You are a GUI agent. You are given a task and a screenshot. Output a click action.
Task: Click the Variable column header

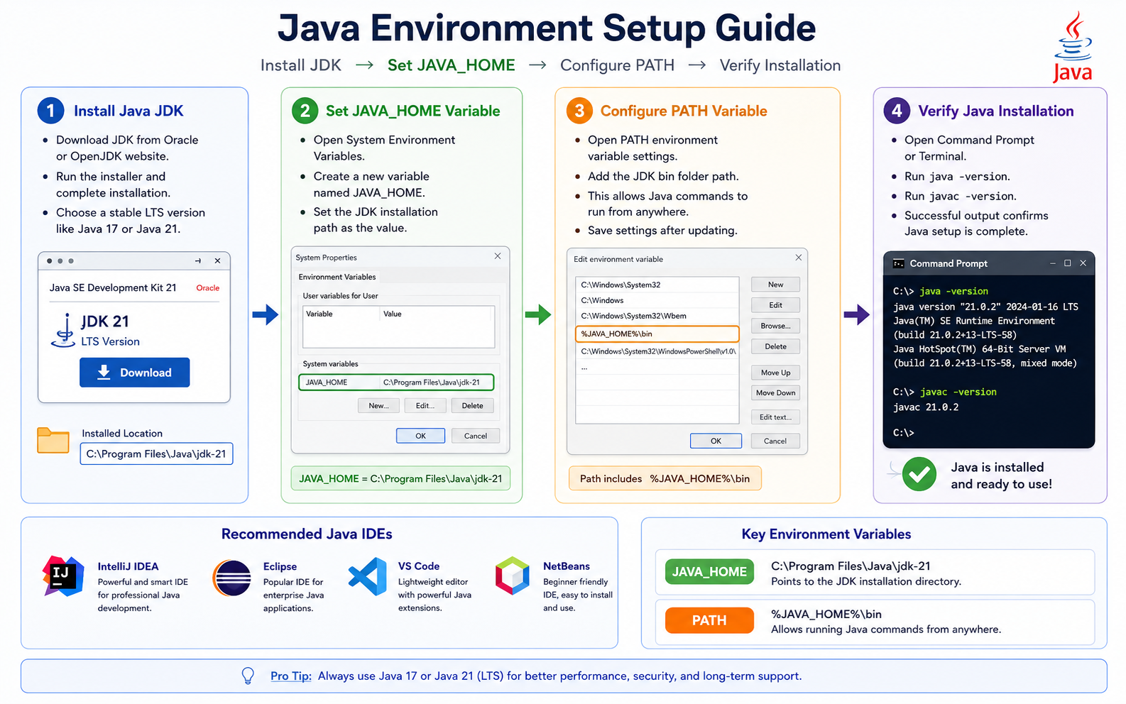click(319, 314)
